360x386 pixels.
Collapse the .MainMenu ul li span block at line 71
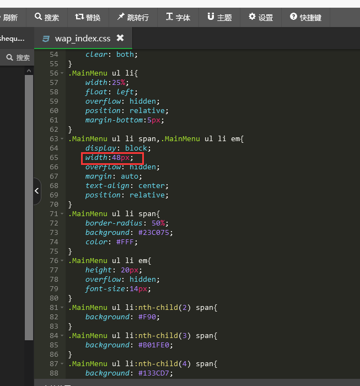pos(62,214)
